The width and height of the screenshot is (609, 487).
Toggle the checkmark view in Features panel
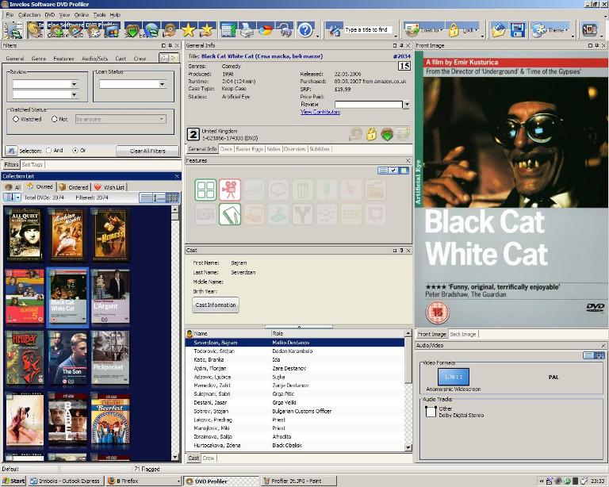pyautogui.click(x=393, y=171)
